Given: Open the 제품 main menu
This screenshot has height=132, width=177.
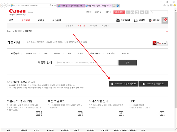Looking at the screenshot, I should click(x=11, y=20).
